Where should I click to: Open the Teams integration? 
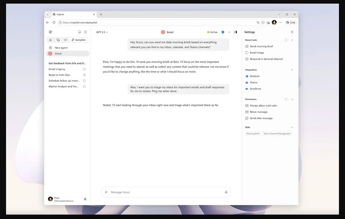click(254, 82)
